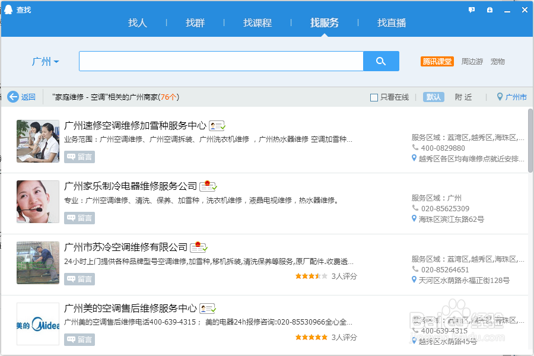The height and width of the screenshot is (356, 534).
Task: Click the 服务区域：广州 text
Action: pos(437,198)
